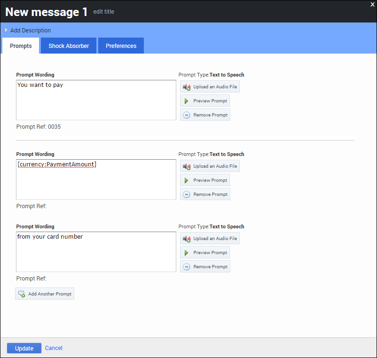377x358 pixels.
Task: Click the green play icon for the 'from your card number' prompt
Action: pyautogui.click(x=186, y=253)
